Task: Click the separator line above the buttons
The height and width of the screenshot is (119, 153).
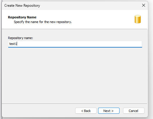Action: [x=74, y=104]
